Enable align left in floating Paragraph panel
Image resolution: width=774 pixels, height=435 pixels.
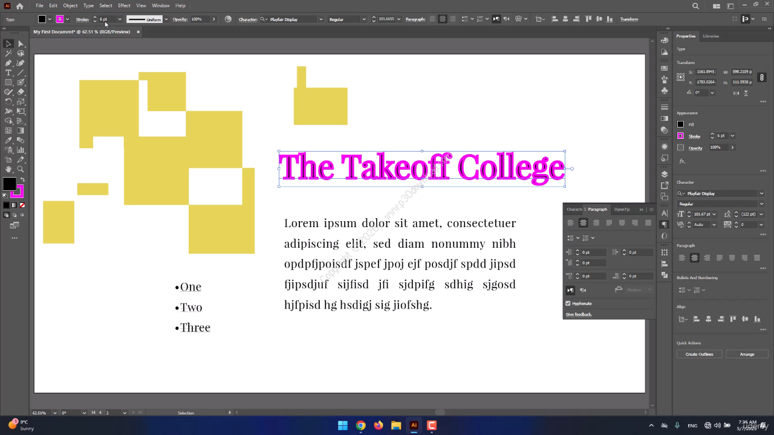coord(570,223)
